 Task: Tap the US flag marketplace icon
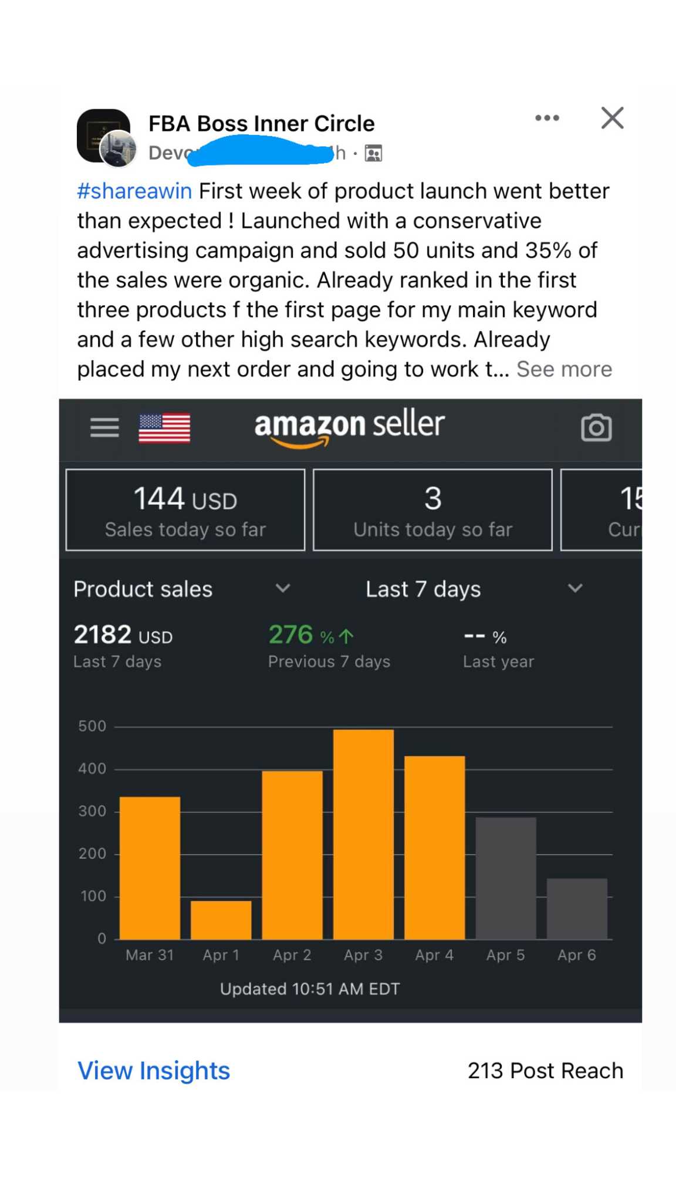pos(164,427)
